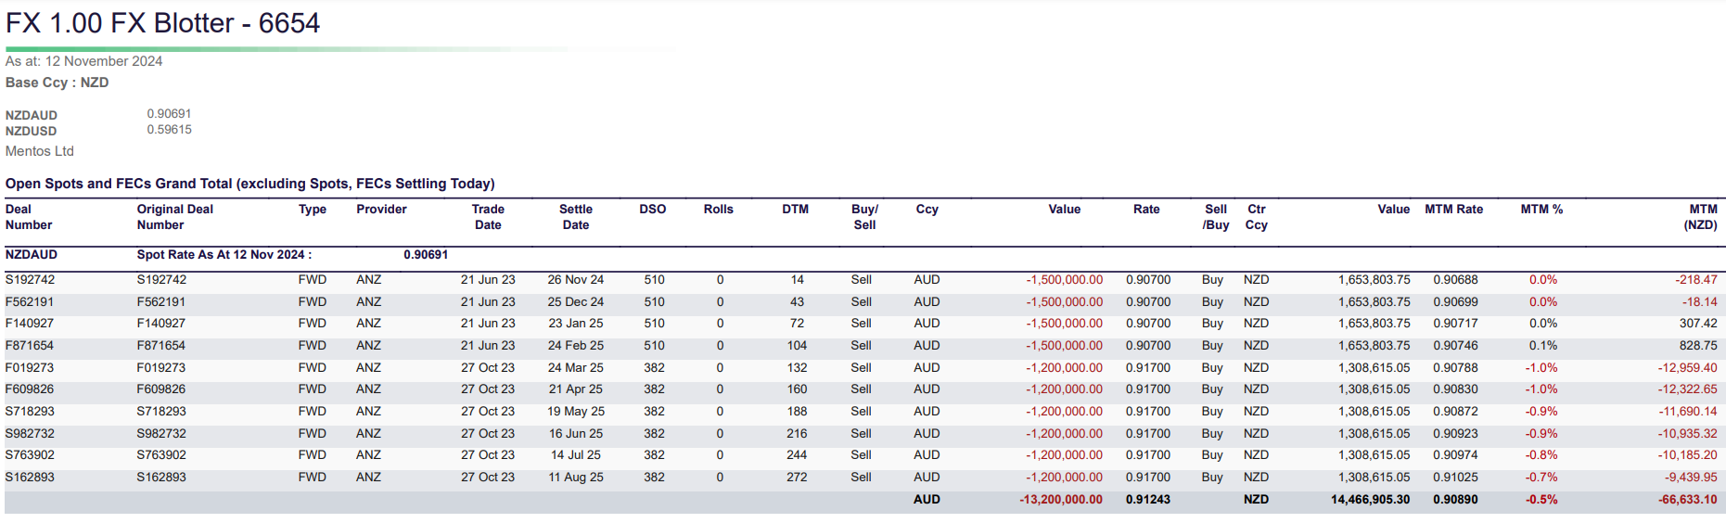Click the Provider column header
The height and width of the screenshot is (523, 1726).
[381, 210]
